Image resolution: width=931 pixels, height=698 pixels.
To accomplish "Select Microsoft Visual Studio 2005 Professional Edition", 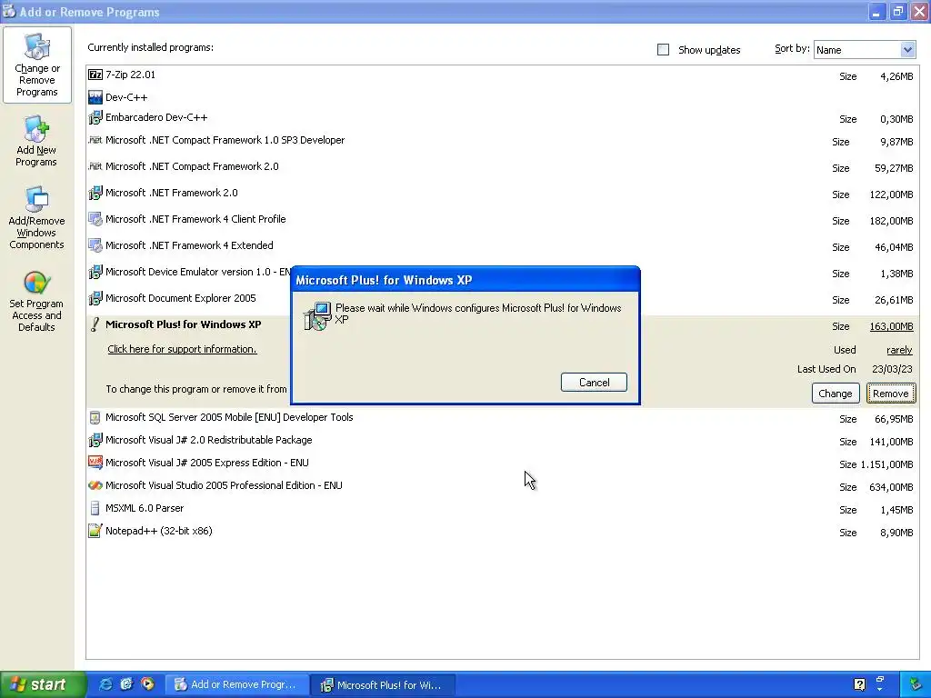I will click(x=502, y=486).
